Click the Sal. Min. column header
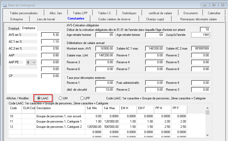 [x=94, y=109]
